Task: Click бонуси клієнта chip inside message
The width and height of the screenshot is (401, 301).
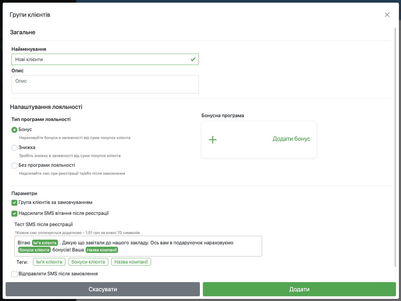Action: pyautogui.click(x=34, y=250)
